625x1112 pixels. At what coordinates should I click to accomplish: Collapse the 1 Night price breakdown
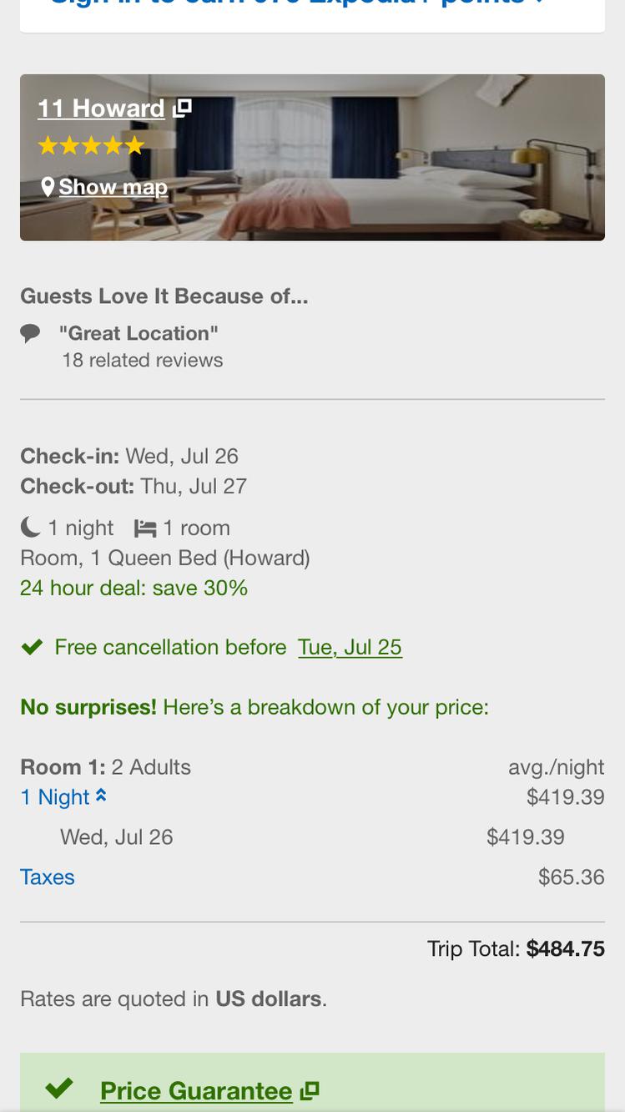(55, 797)
